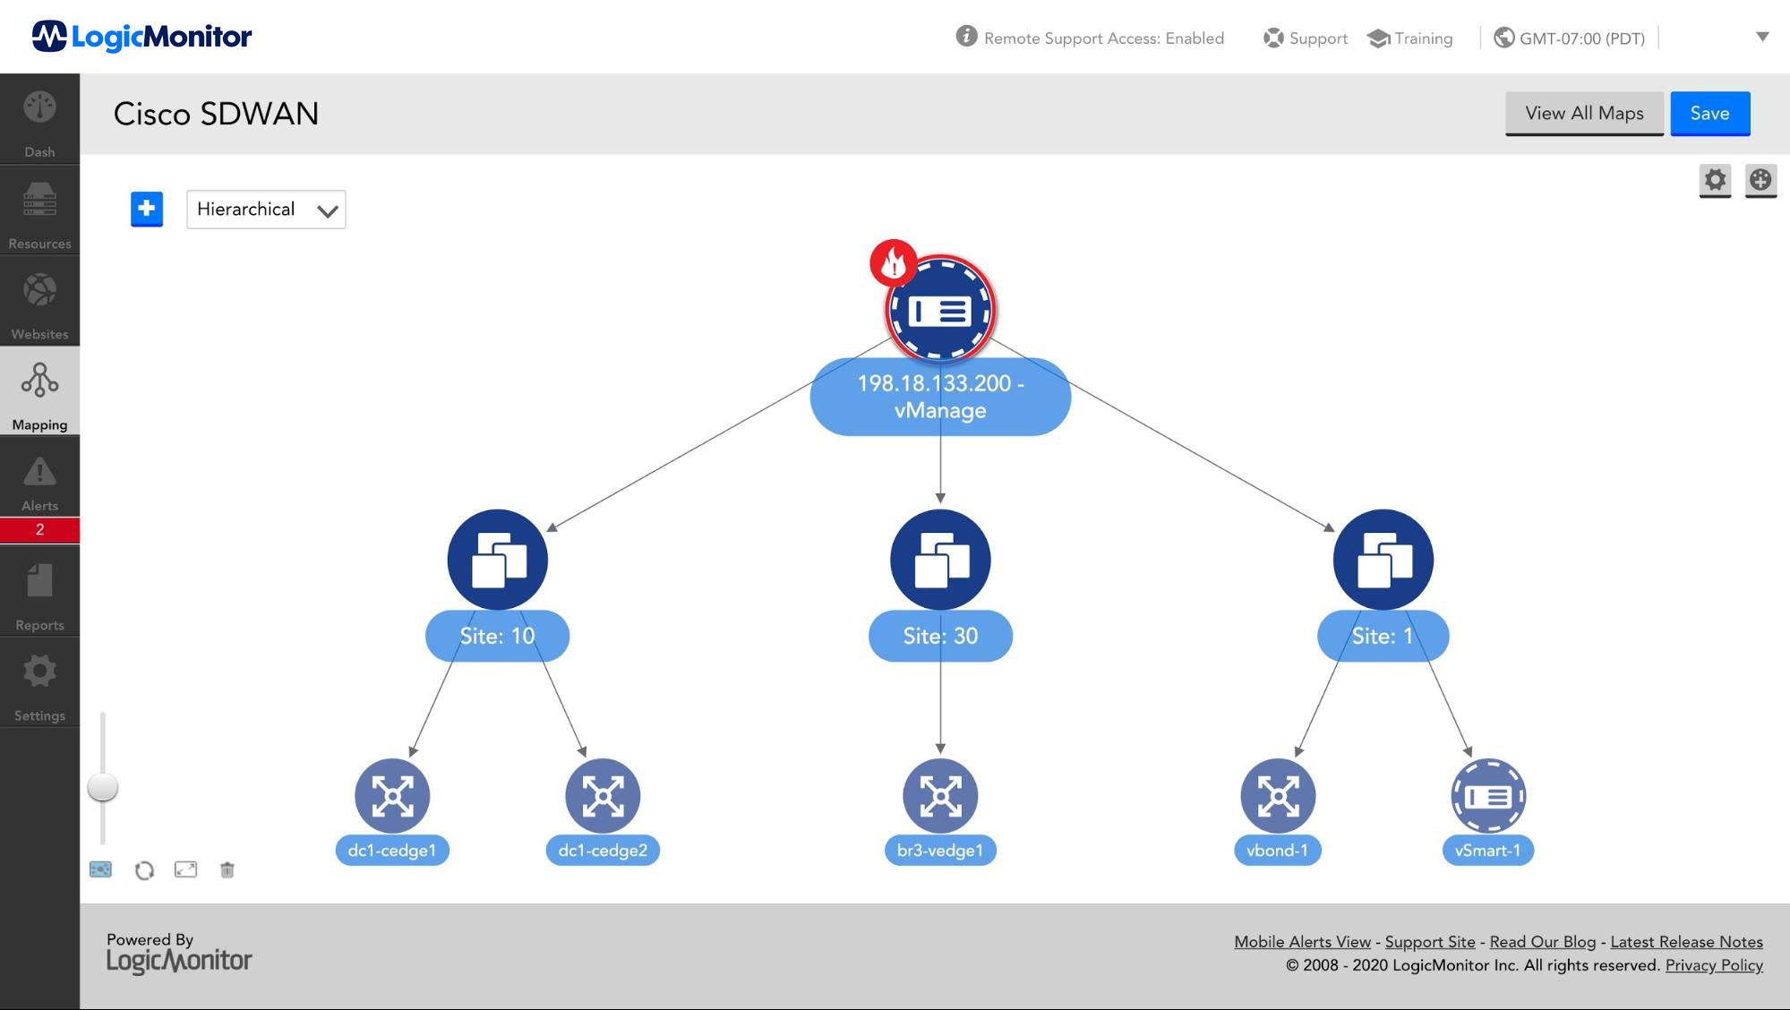Image resolution: width=1790 pixels, height=1010 pixels.
Task: Click the map navigation control icon beside the gear
Action: coord(1760,180)
